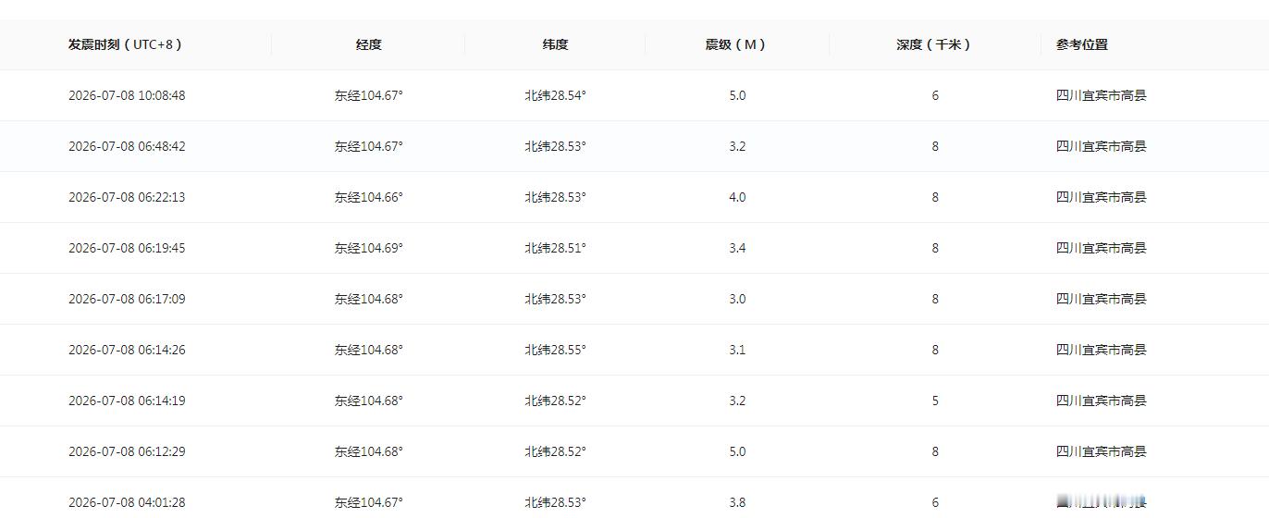Click the magnitude value 3.0
The image size is (1269, 518).
pyautogui.click(x=737, y=299)
